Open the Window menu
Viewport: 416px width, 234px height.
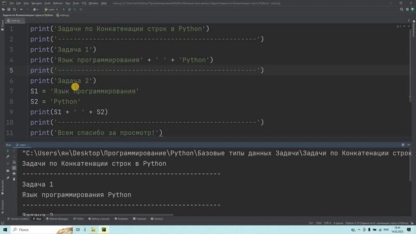[x=94, y=3]
